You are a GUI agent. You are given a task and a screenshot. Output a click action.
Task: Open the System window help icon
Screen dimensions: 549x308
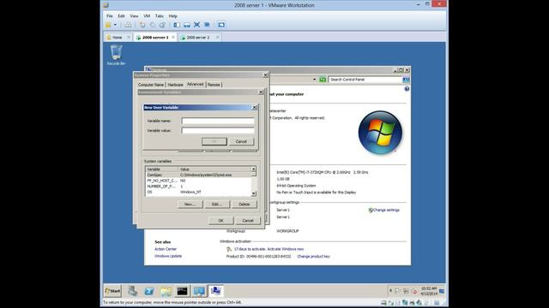(x=407, y=89)
